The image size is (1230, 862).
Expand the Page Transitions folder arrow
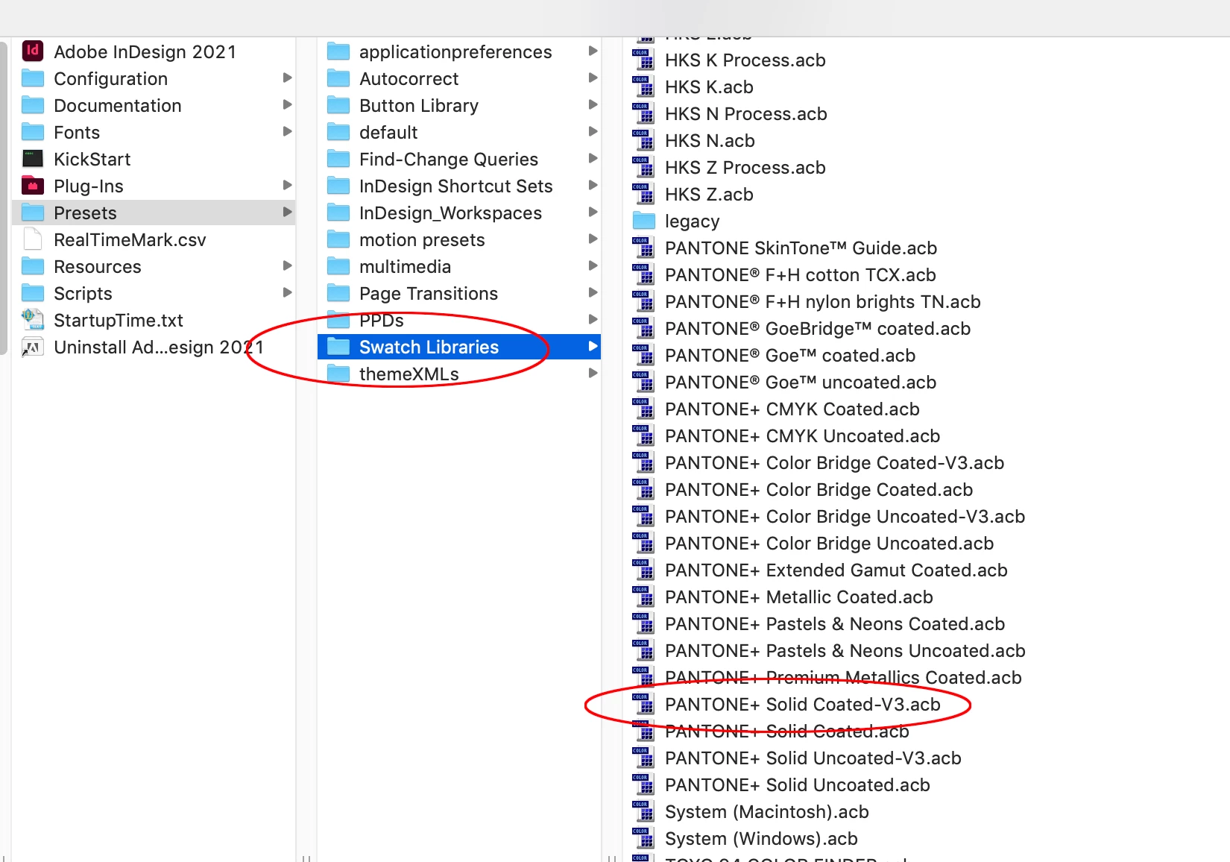593,293
